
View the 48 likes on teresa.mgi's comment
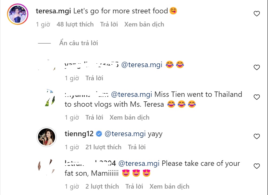tap(75, 24)
